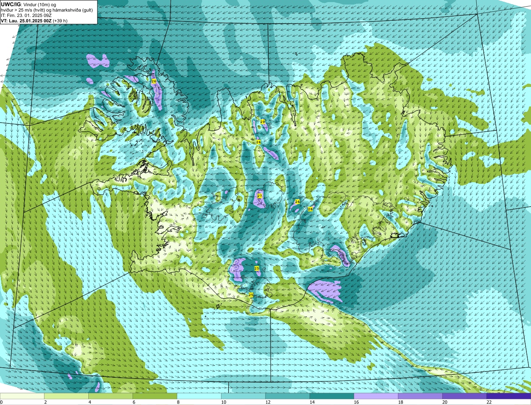Pick the 2–4 m/s light yellow-green scale color
Viewport: 531px width, 405px height.
coord(66,396)
